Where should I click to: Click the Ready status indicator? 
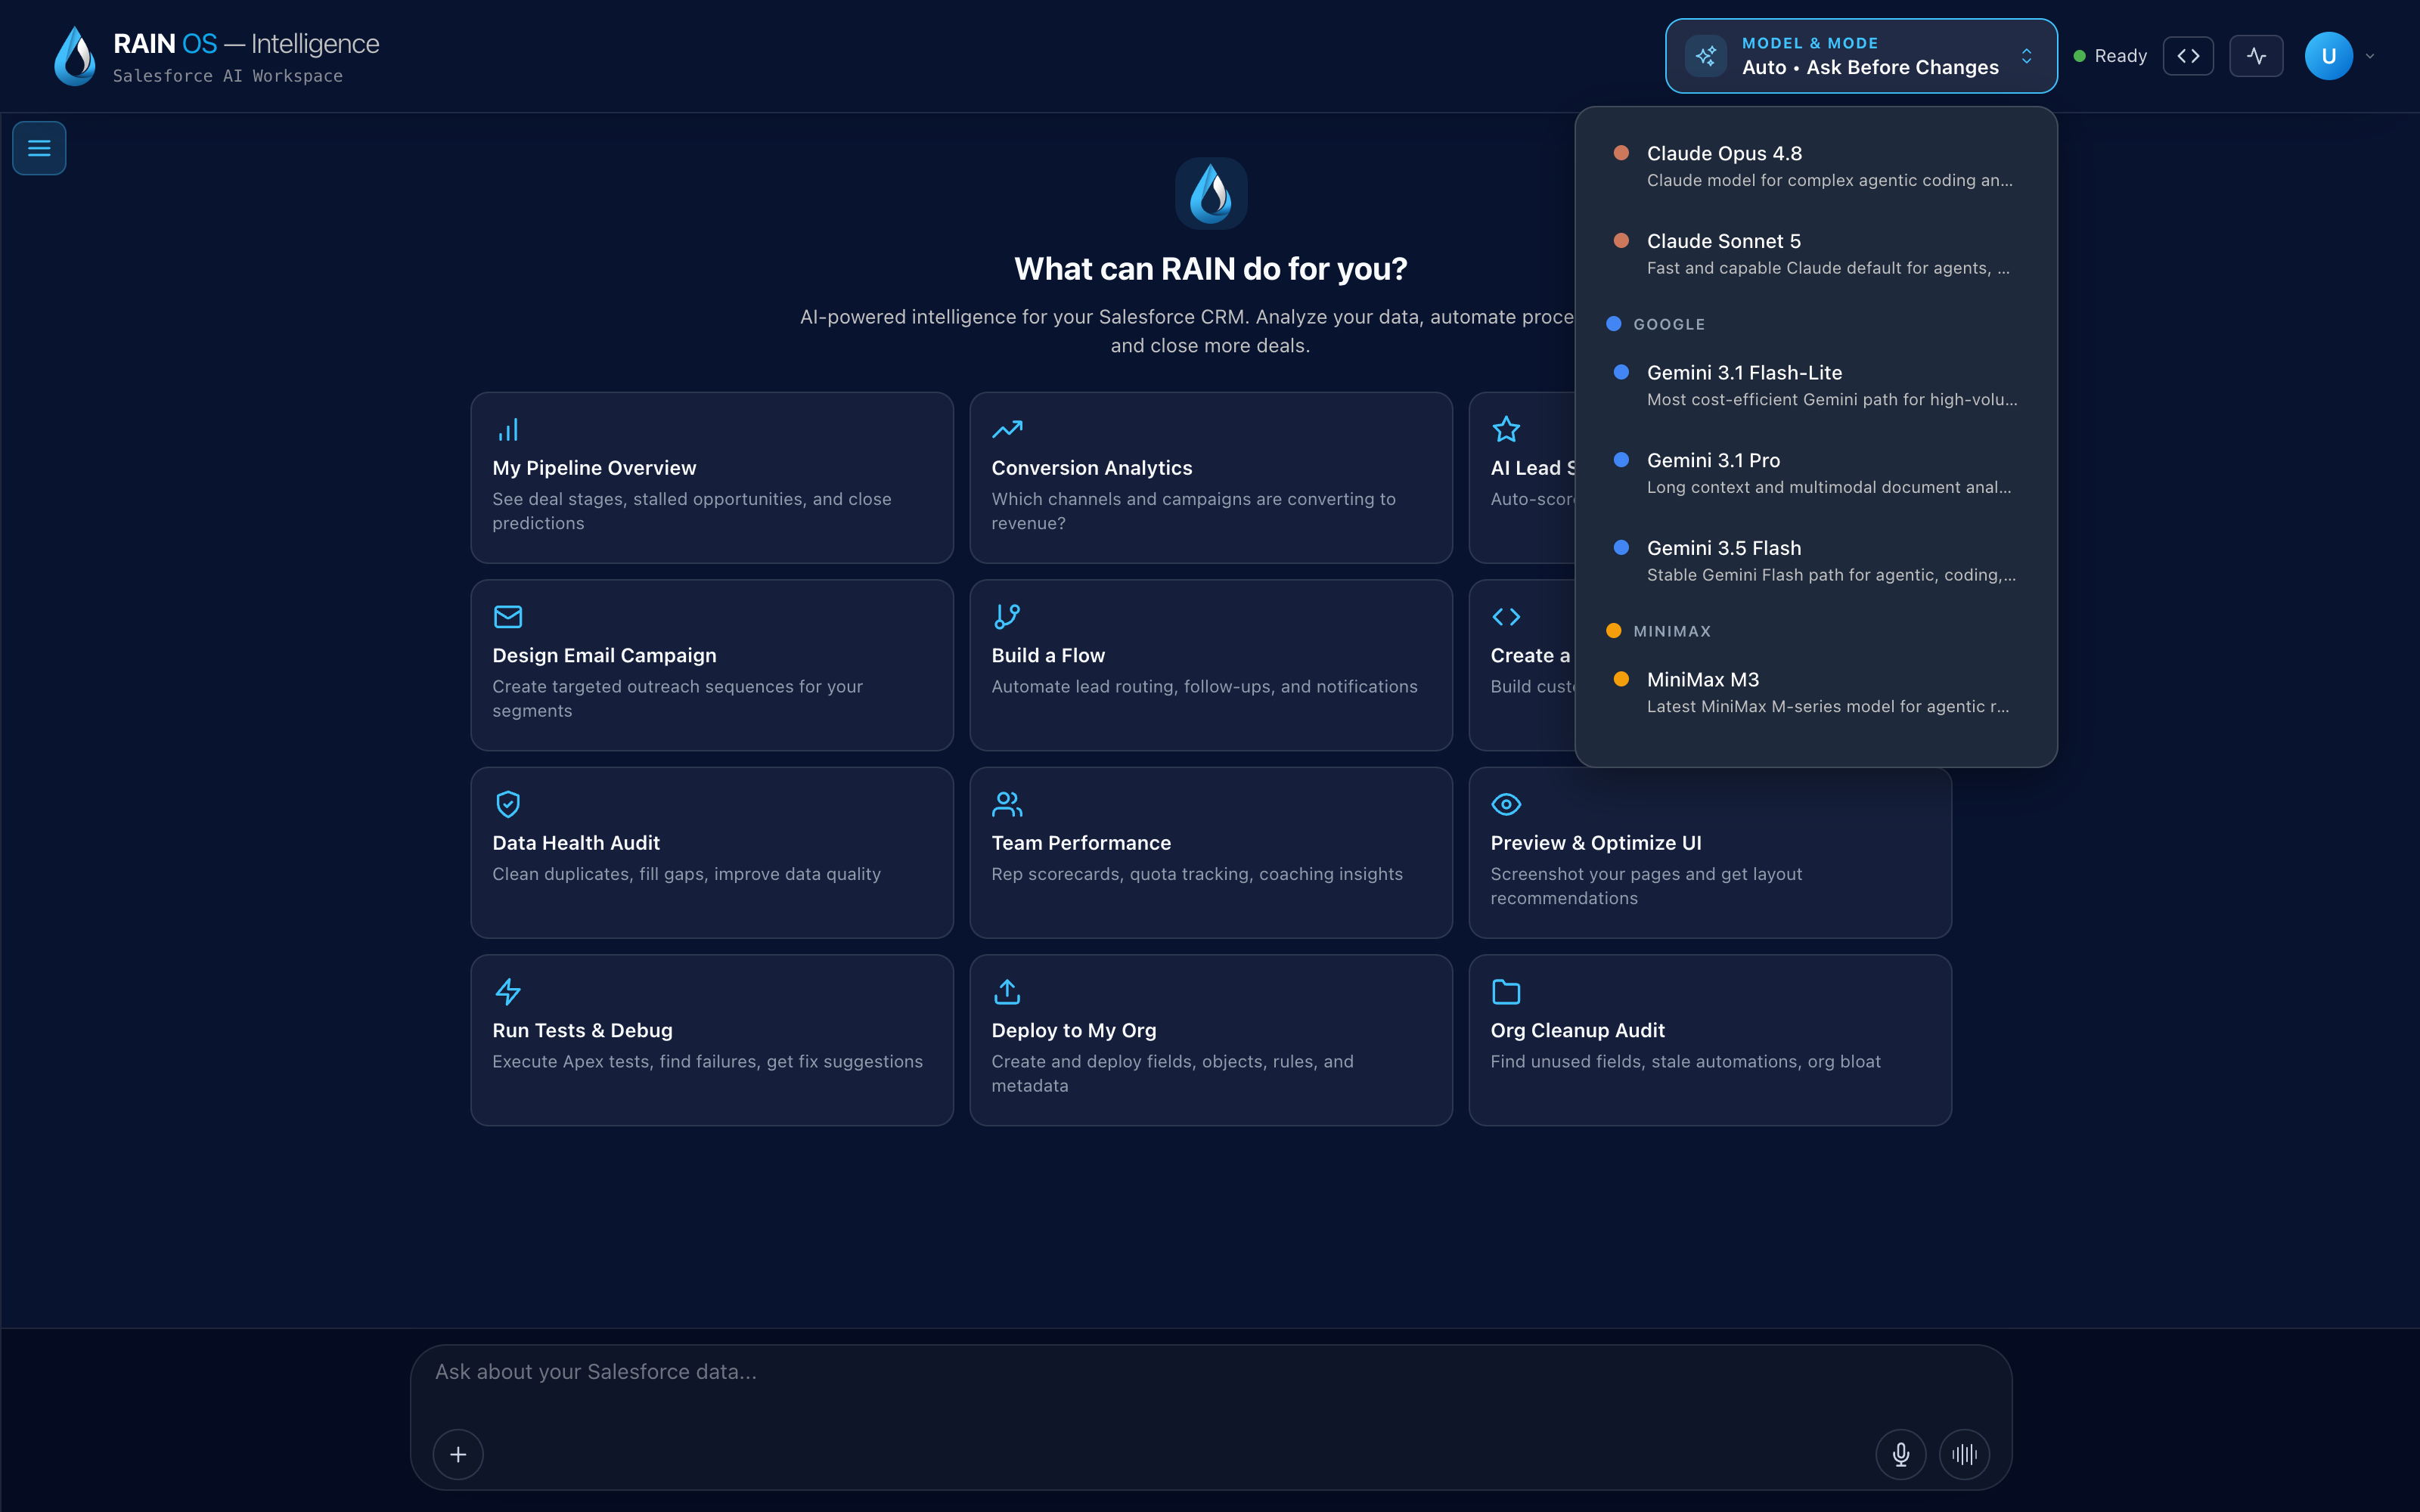[x=2110, y=56]
